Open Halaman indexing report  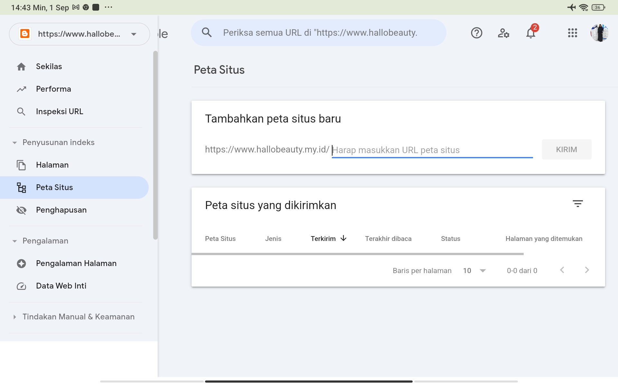pos(74,165)
